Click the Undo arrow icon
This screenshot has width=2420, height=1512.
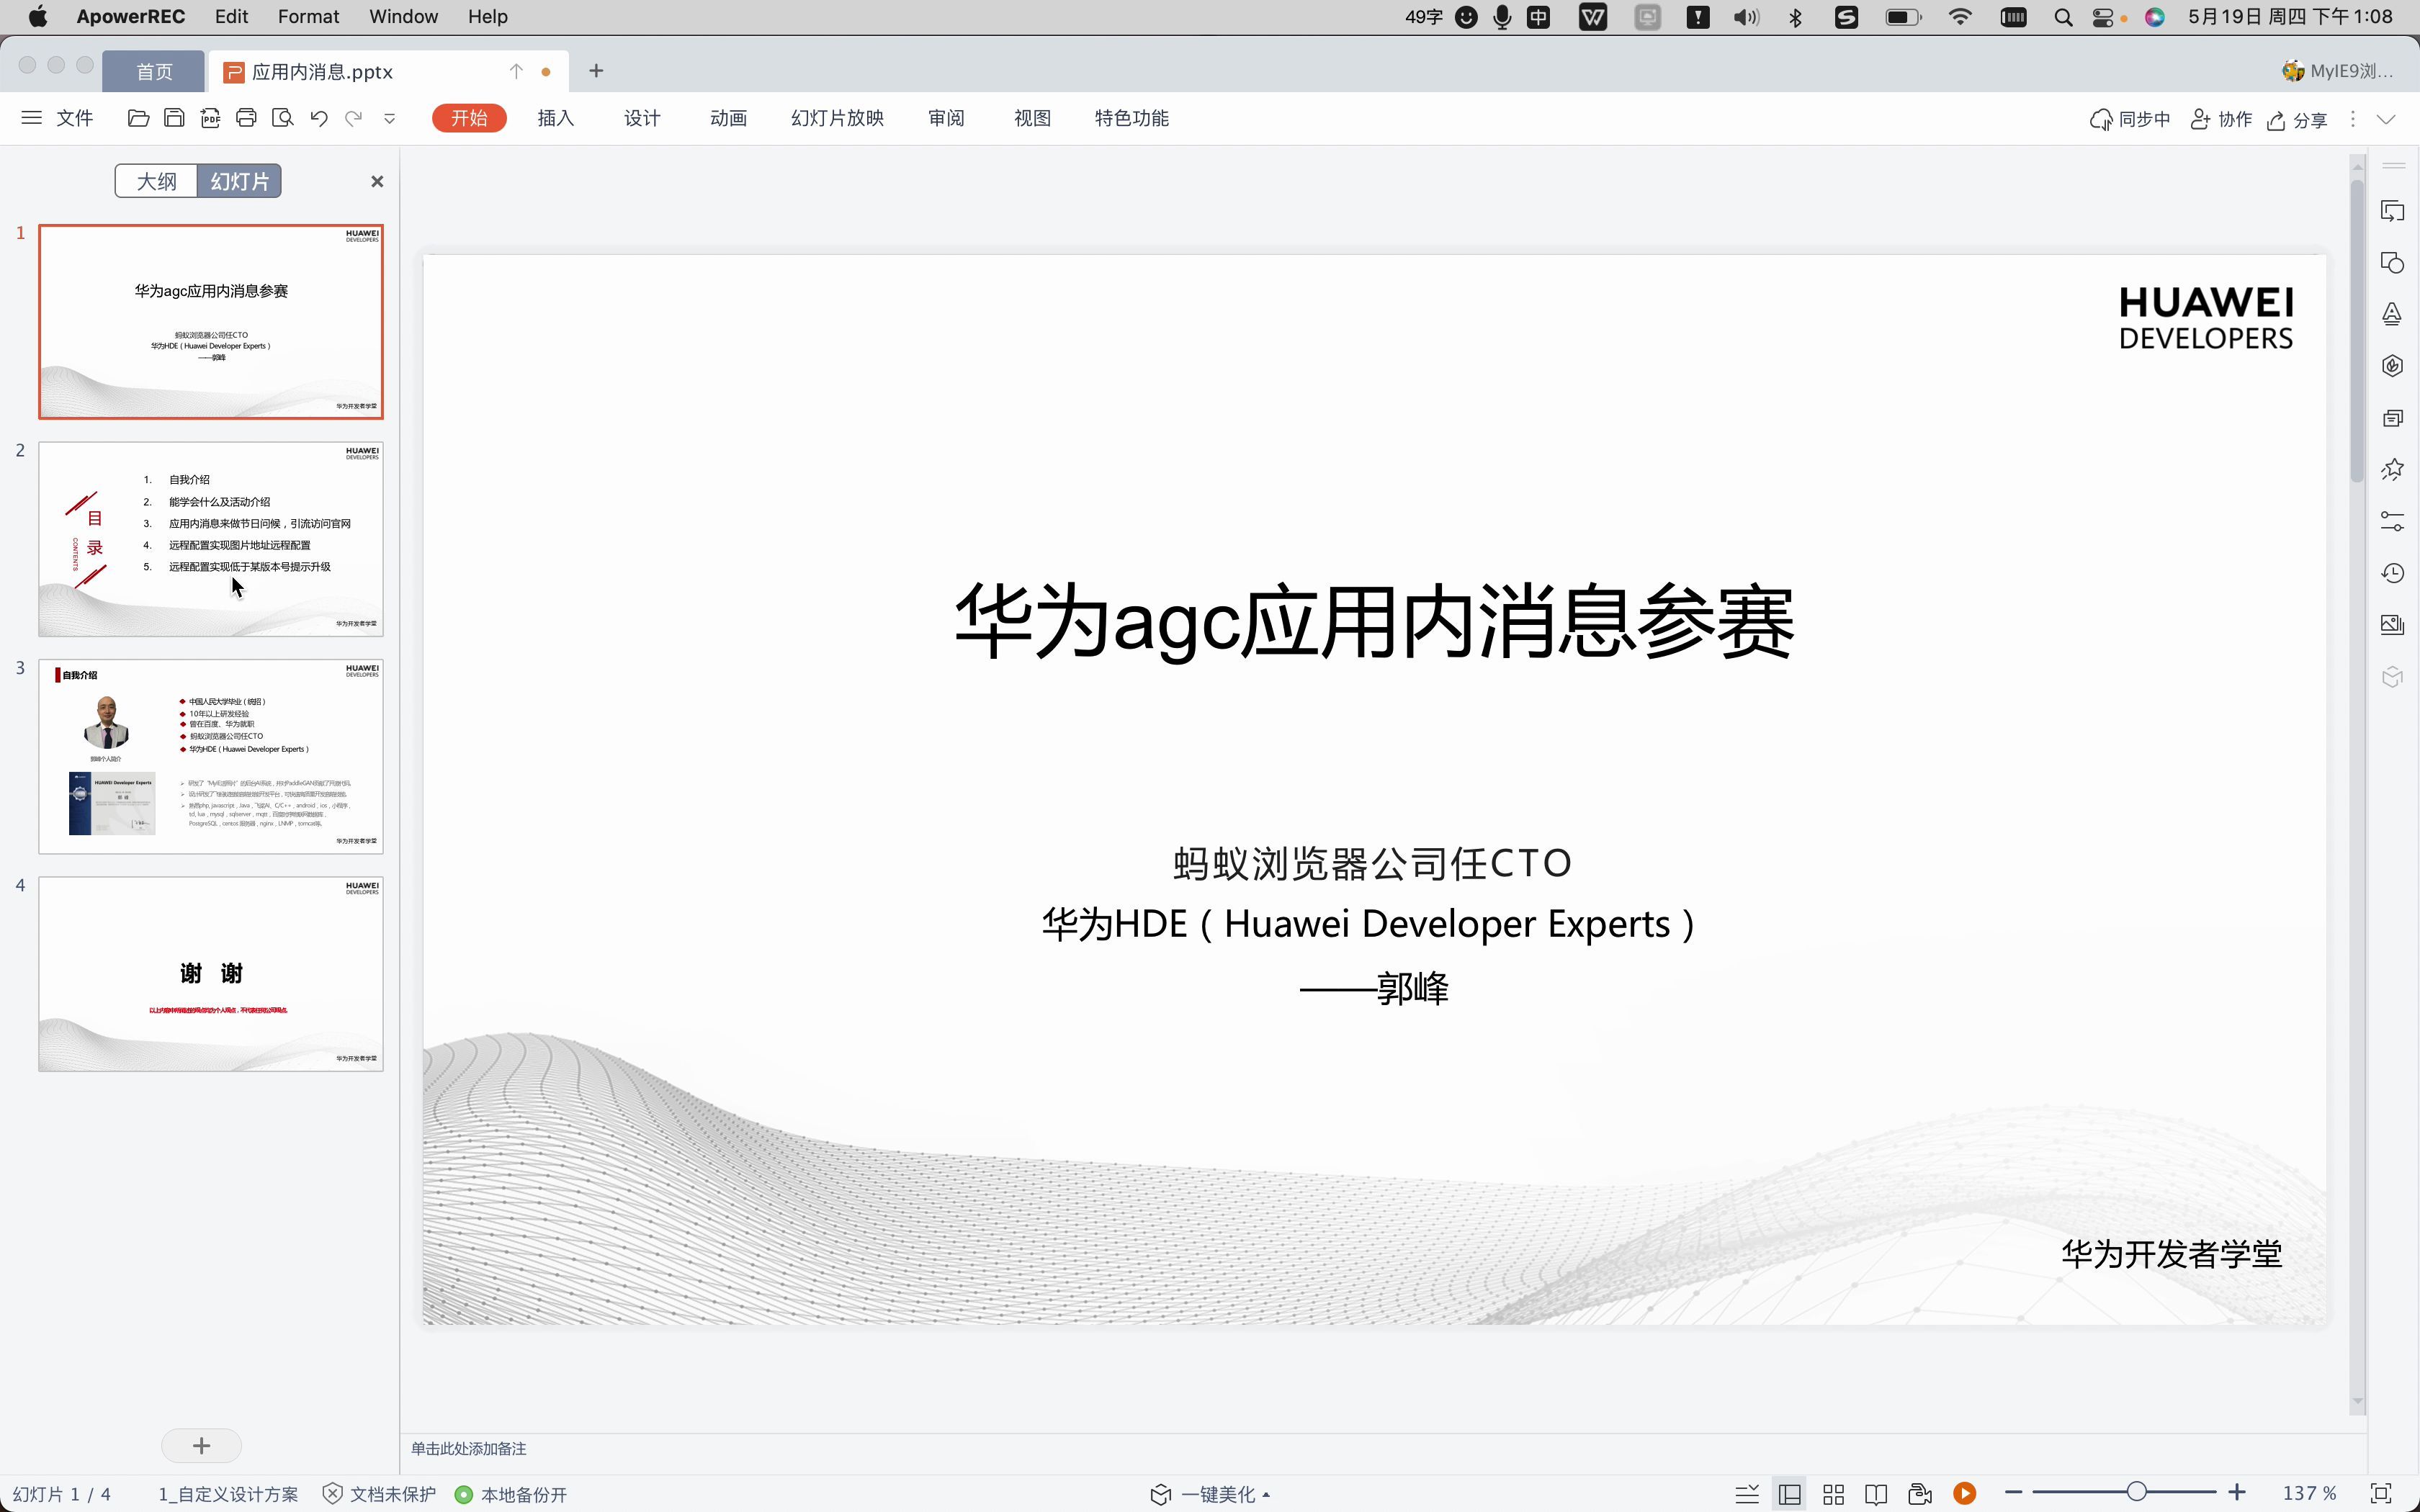[319, 118]
